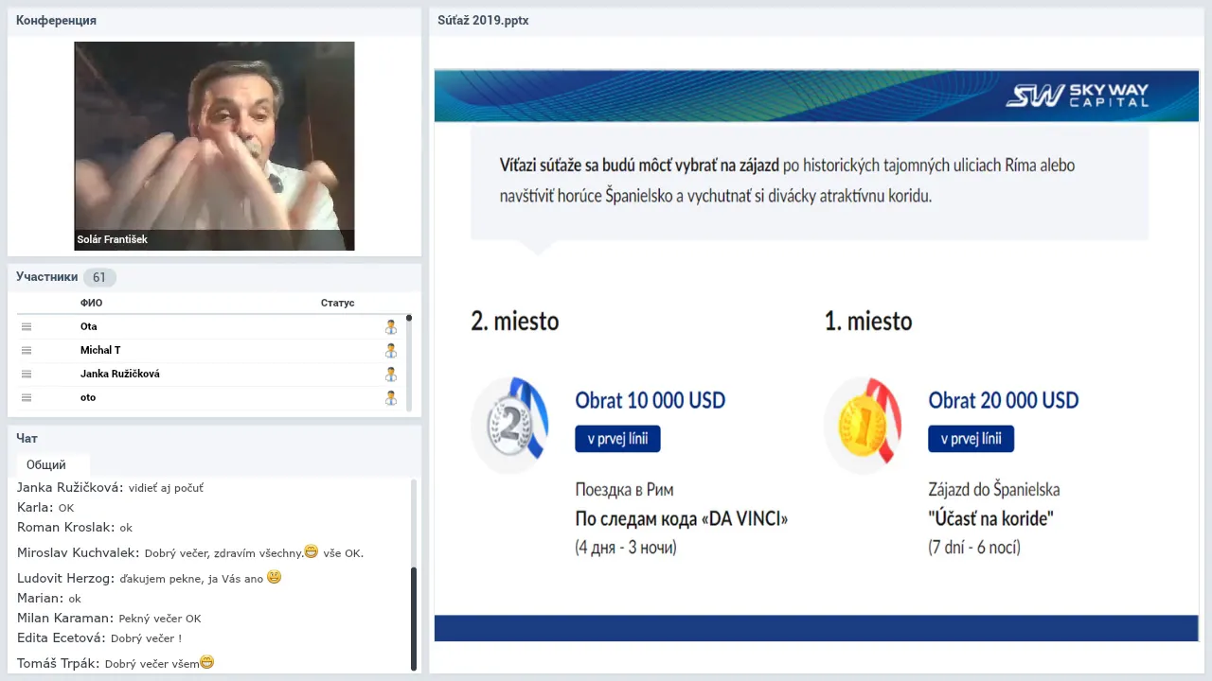Click the participants count badge 61
This screenshot has width=1212, height=681.
pos(99,277)
